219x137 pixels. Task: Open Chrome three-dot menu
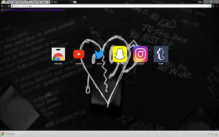[x=217, y=6]
